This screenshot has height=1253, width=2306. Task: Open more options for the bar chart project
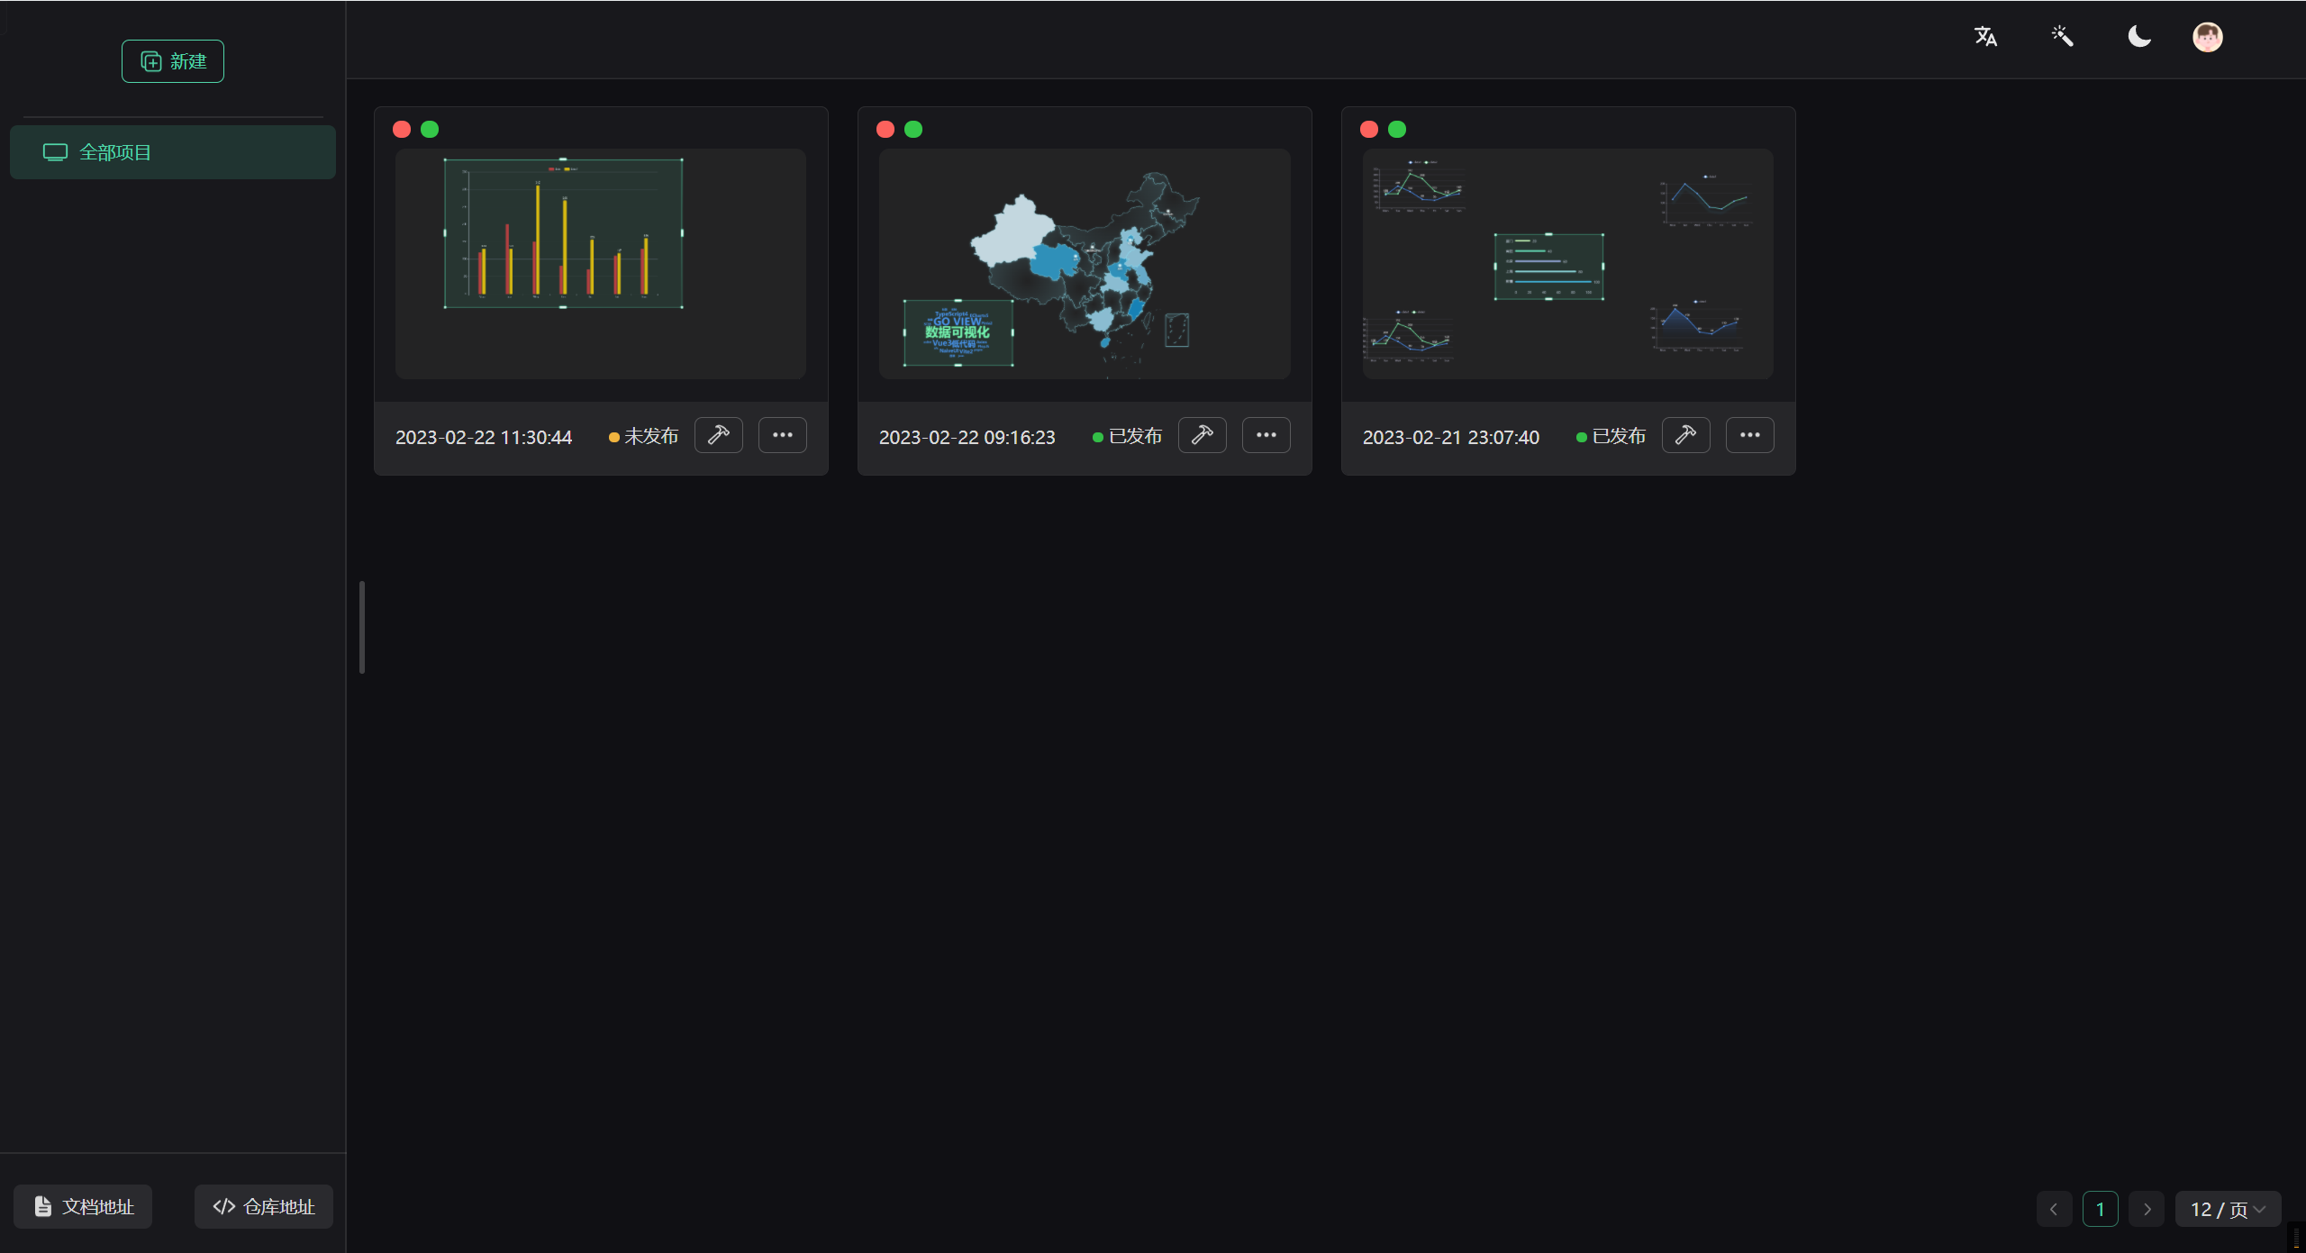click(x=782, y=436)
